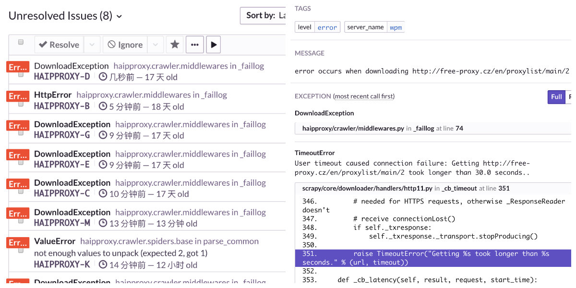Click short ID text HAIPPROXY-B

62,106
